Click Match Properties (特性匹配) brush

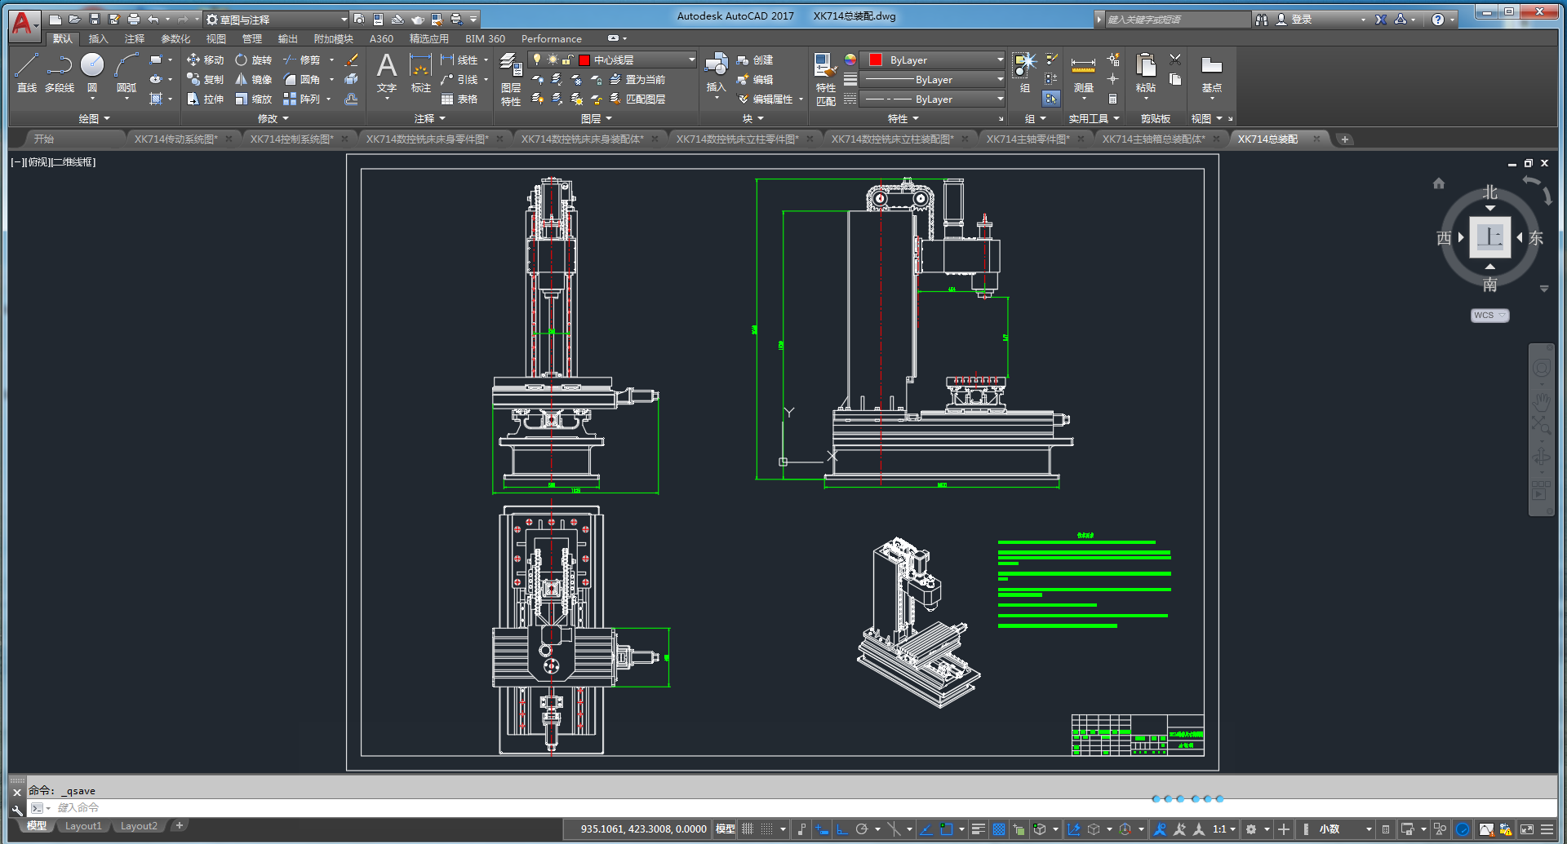pos(826,79)
